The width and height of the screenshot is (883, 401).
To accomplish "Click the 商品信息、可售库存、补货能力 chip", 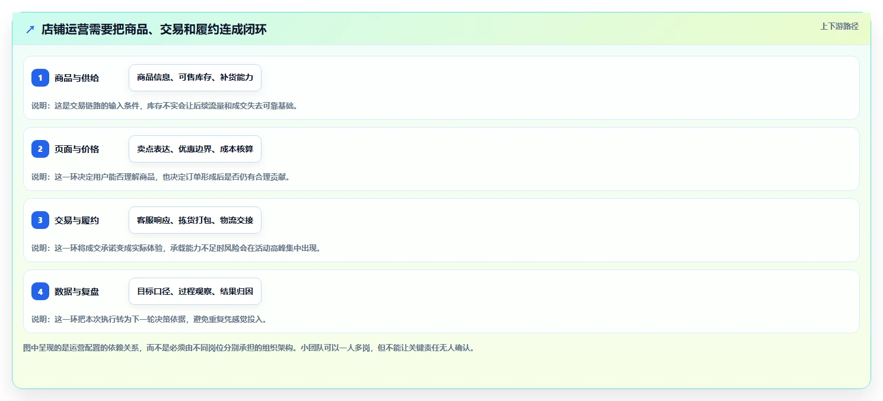I will tap(195, 78).
